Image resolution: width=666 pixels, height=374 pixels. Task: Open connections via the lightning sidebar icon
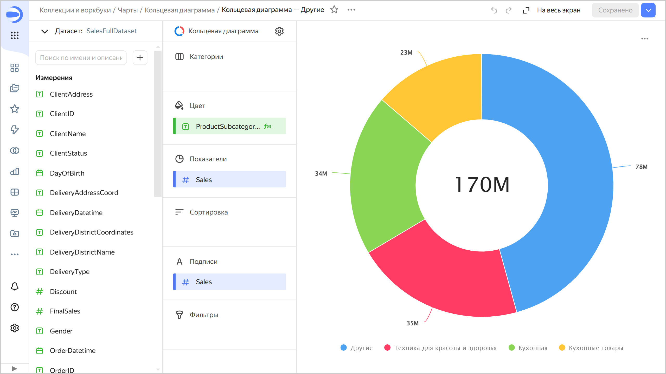(15, 130)
